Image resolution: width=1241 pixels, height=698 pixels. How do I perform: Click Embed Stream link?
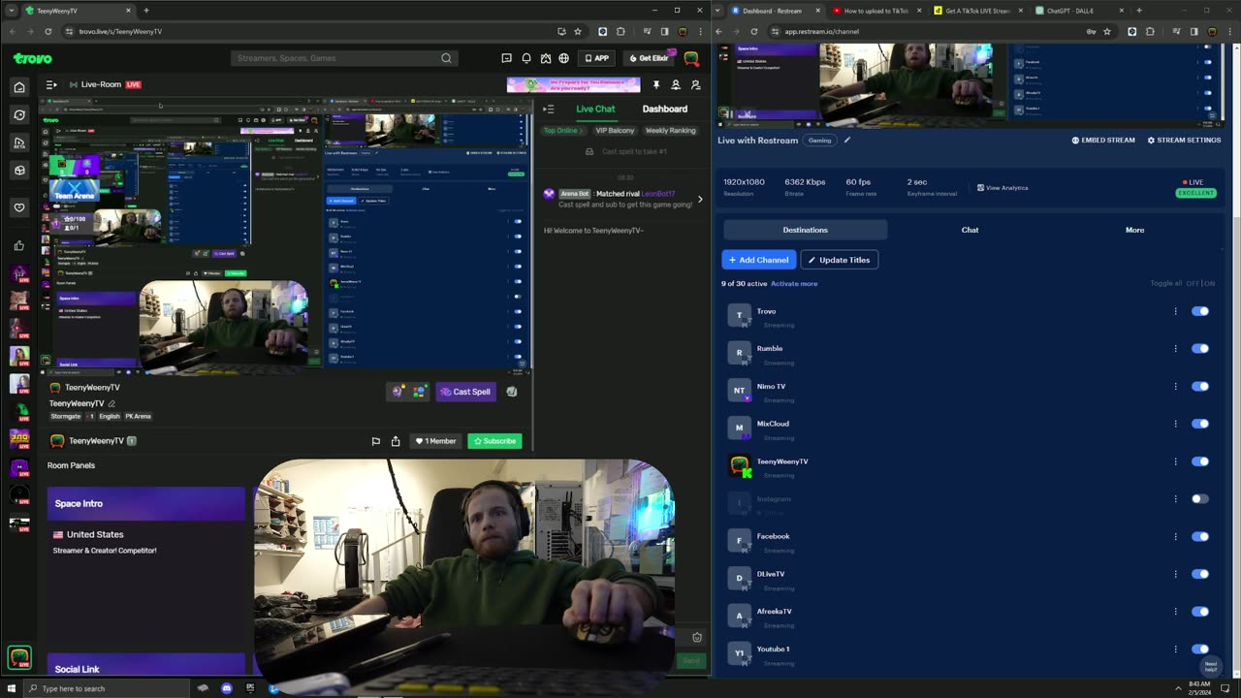(x=1103, y=140)
